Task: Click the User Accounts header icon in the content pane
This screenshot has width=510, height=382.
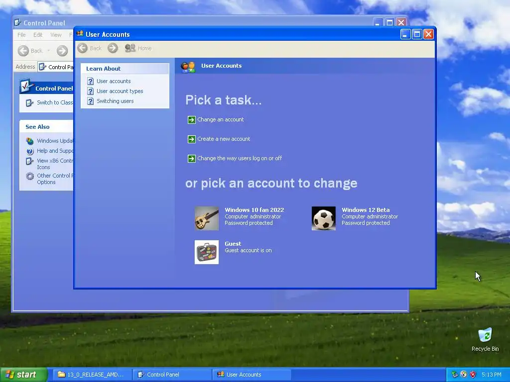Action: point(188,67)
